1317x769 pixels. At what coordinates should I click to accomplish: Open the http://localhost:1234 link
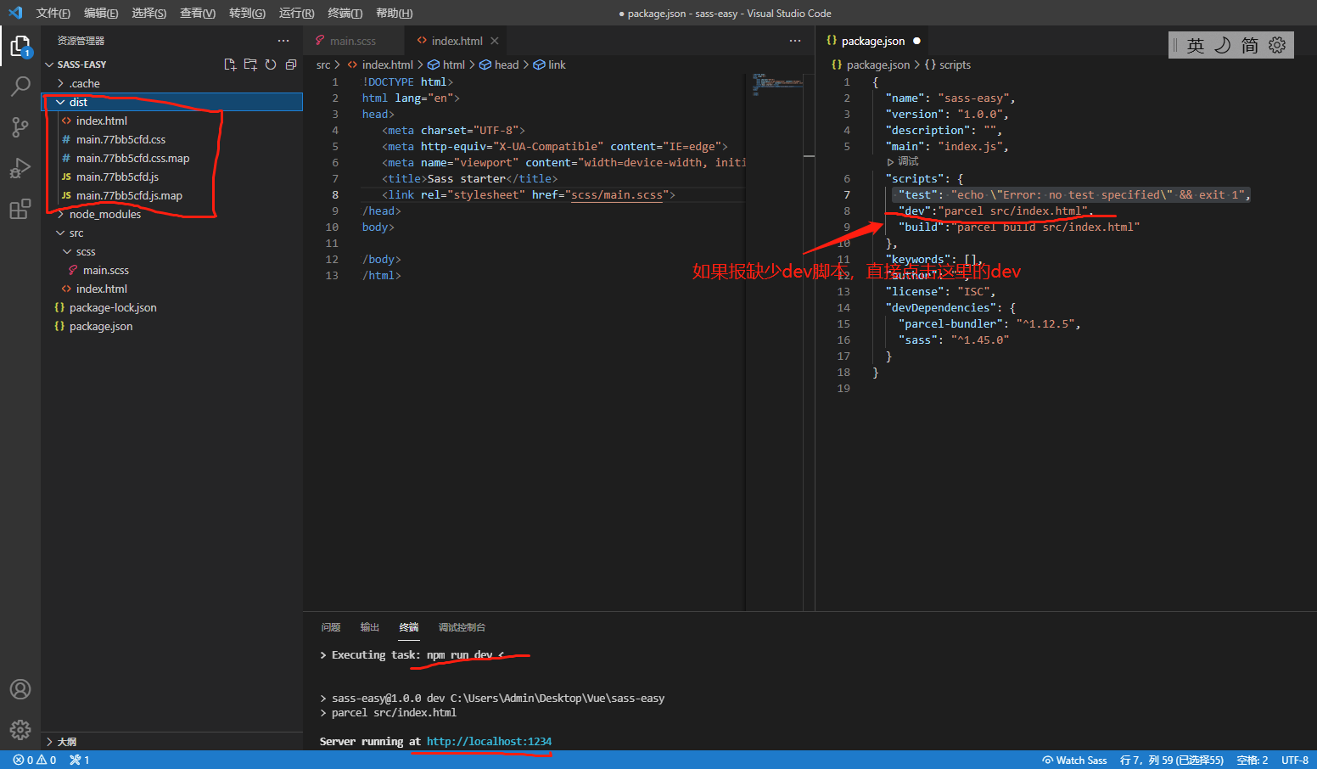[489, 741]
